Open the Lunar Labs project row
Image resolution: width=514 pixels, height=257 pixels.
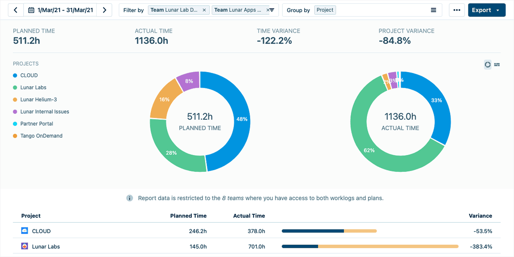click(46, 246)
